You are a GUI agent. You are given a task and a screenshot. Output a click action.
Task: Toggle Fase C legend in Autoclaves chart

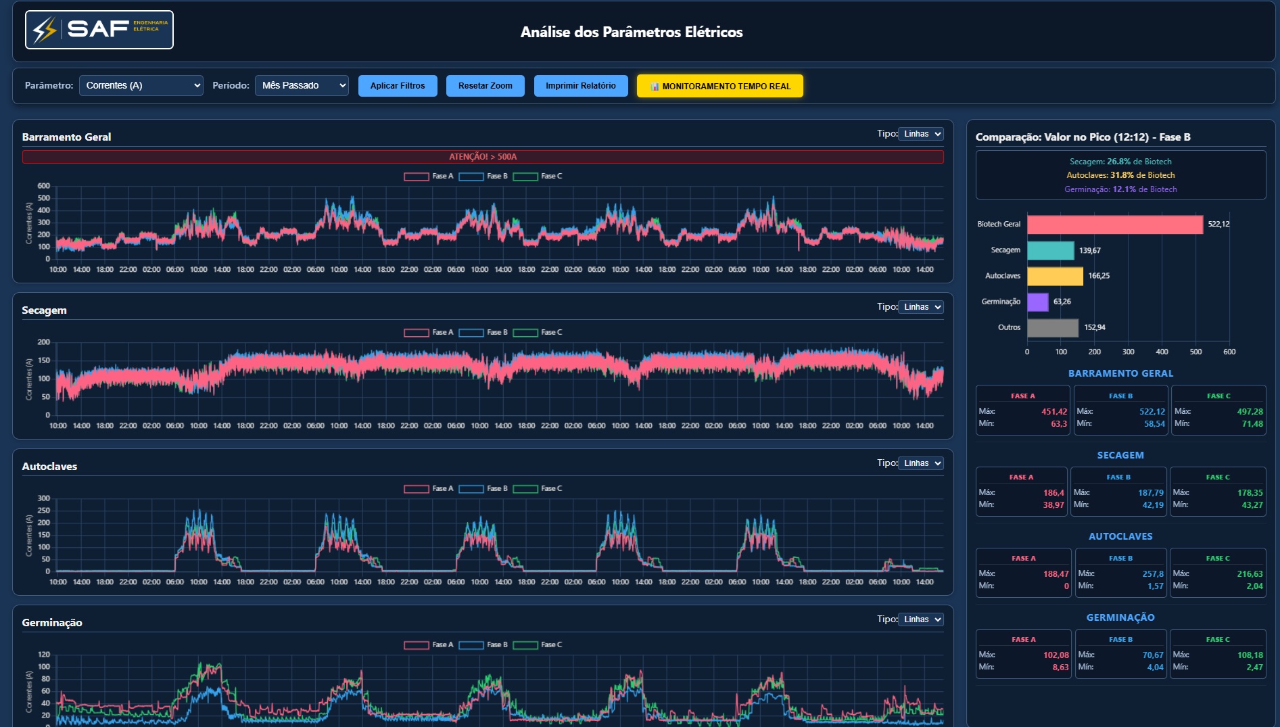pyautogui.click(x=538, y=489)
